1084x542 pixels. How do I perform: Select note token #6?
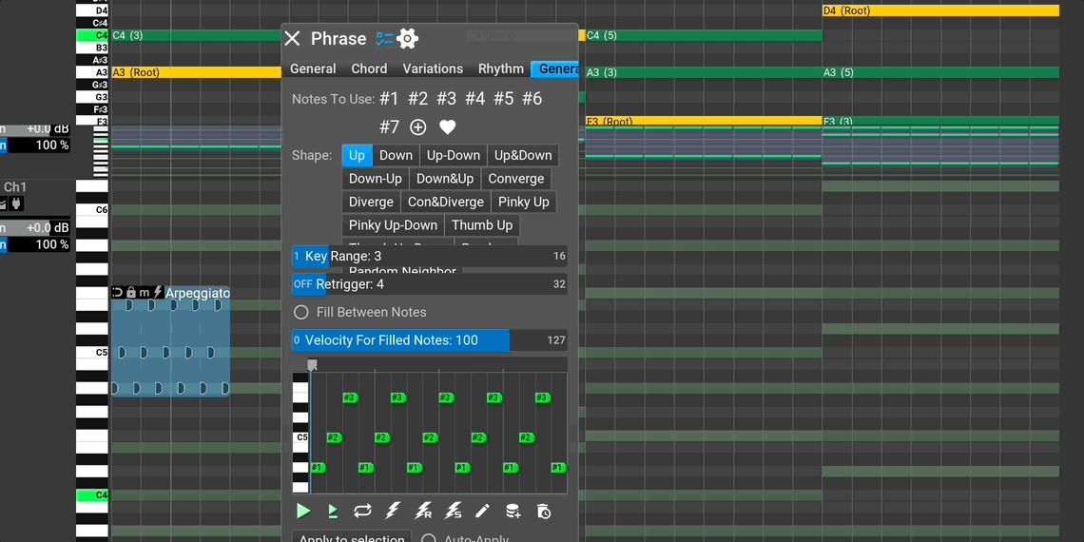(532, 99)
